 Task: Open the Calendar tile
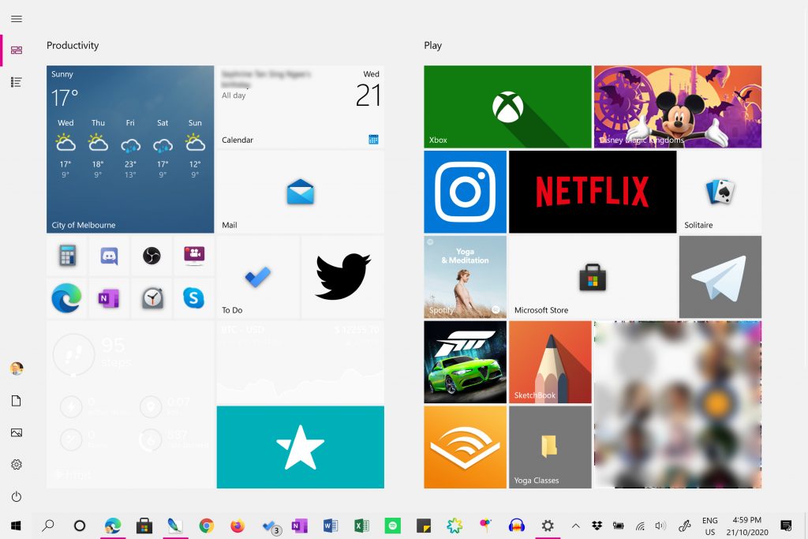coord(301,107)
